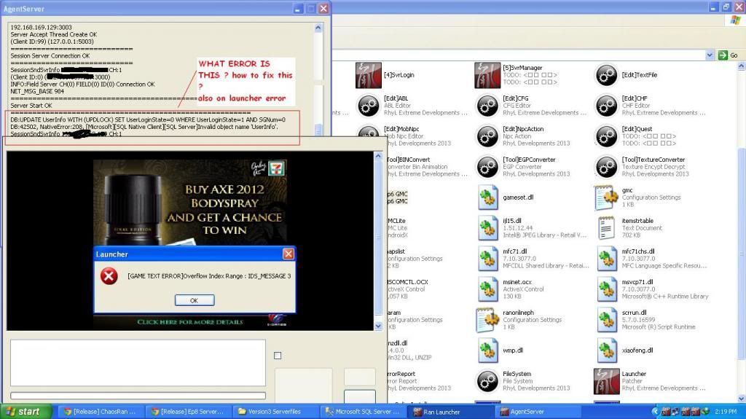The height and width of the screenshot is (419, 746).
Task: Expand the Explorer address bar dropdown
Action: pos(710,55)
